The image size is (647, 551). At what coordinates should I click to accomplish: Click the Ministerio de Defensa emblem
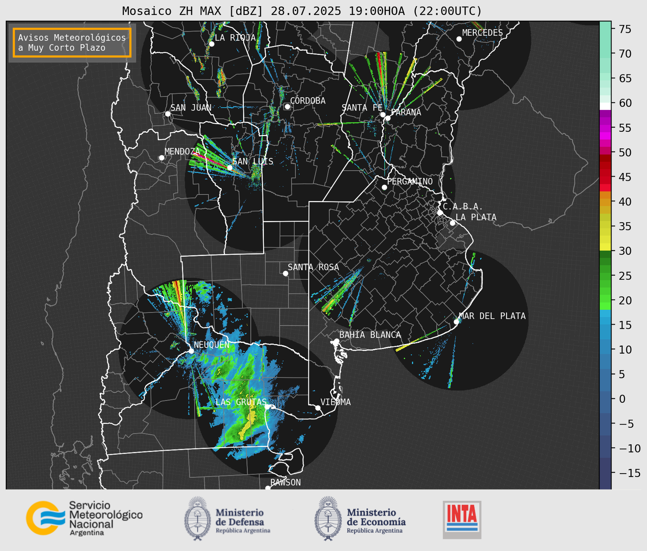pos(198,518)
